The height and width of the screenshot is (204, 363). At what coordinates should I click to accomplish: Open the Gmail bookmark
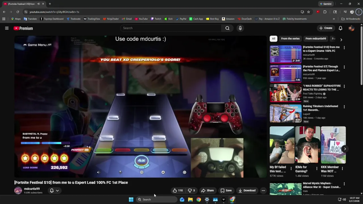click(x=127, y=19)
